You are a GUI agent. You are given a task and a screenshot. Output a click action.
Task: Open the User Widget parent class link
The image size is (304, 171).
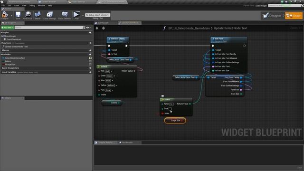[x=261, y=6]
